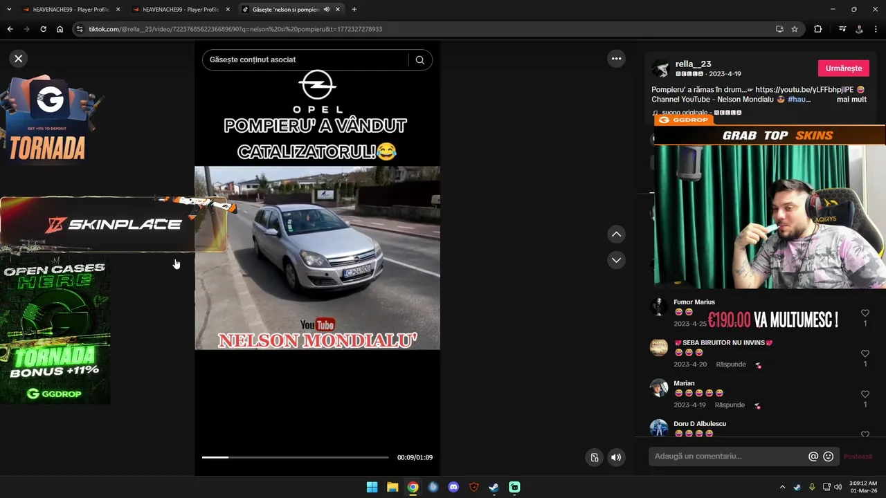This screenshot has width=886, height=498.
Task: Like Doru D Albulescu's comment heart
Action: 865,434
